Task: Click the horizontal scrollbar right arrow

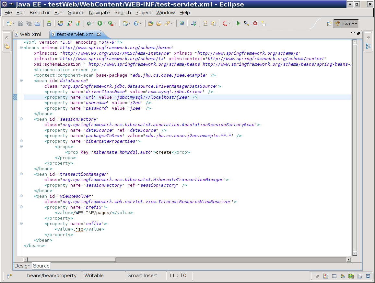Action: (x=349, y=259)
